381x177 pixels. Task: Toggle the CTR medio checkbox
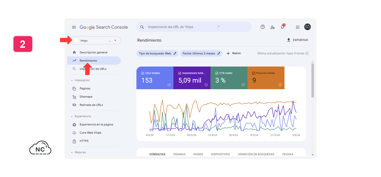(217, 73)
